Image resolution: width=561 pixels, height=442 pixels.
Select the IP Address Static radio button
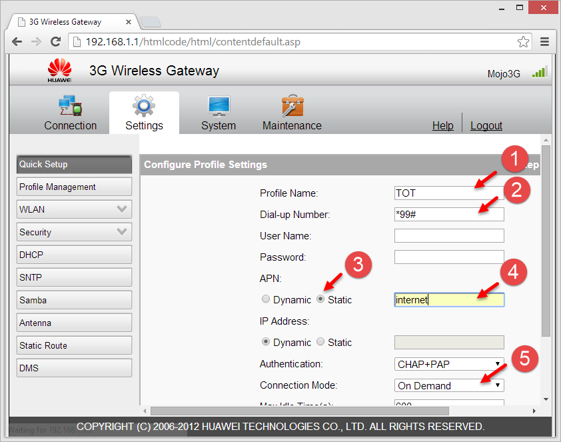pos(320,341)
